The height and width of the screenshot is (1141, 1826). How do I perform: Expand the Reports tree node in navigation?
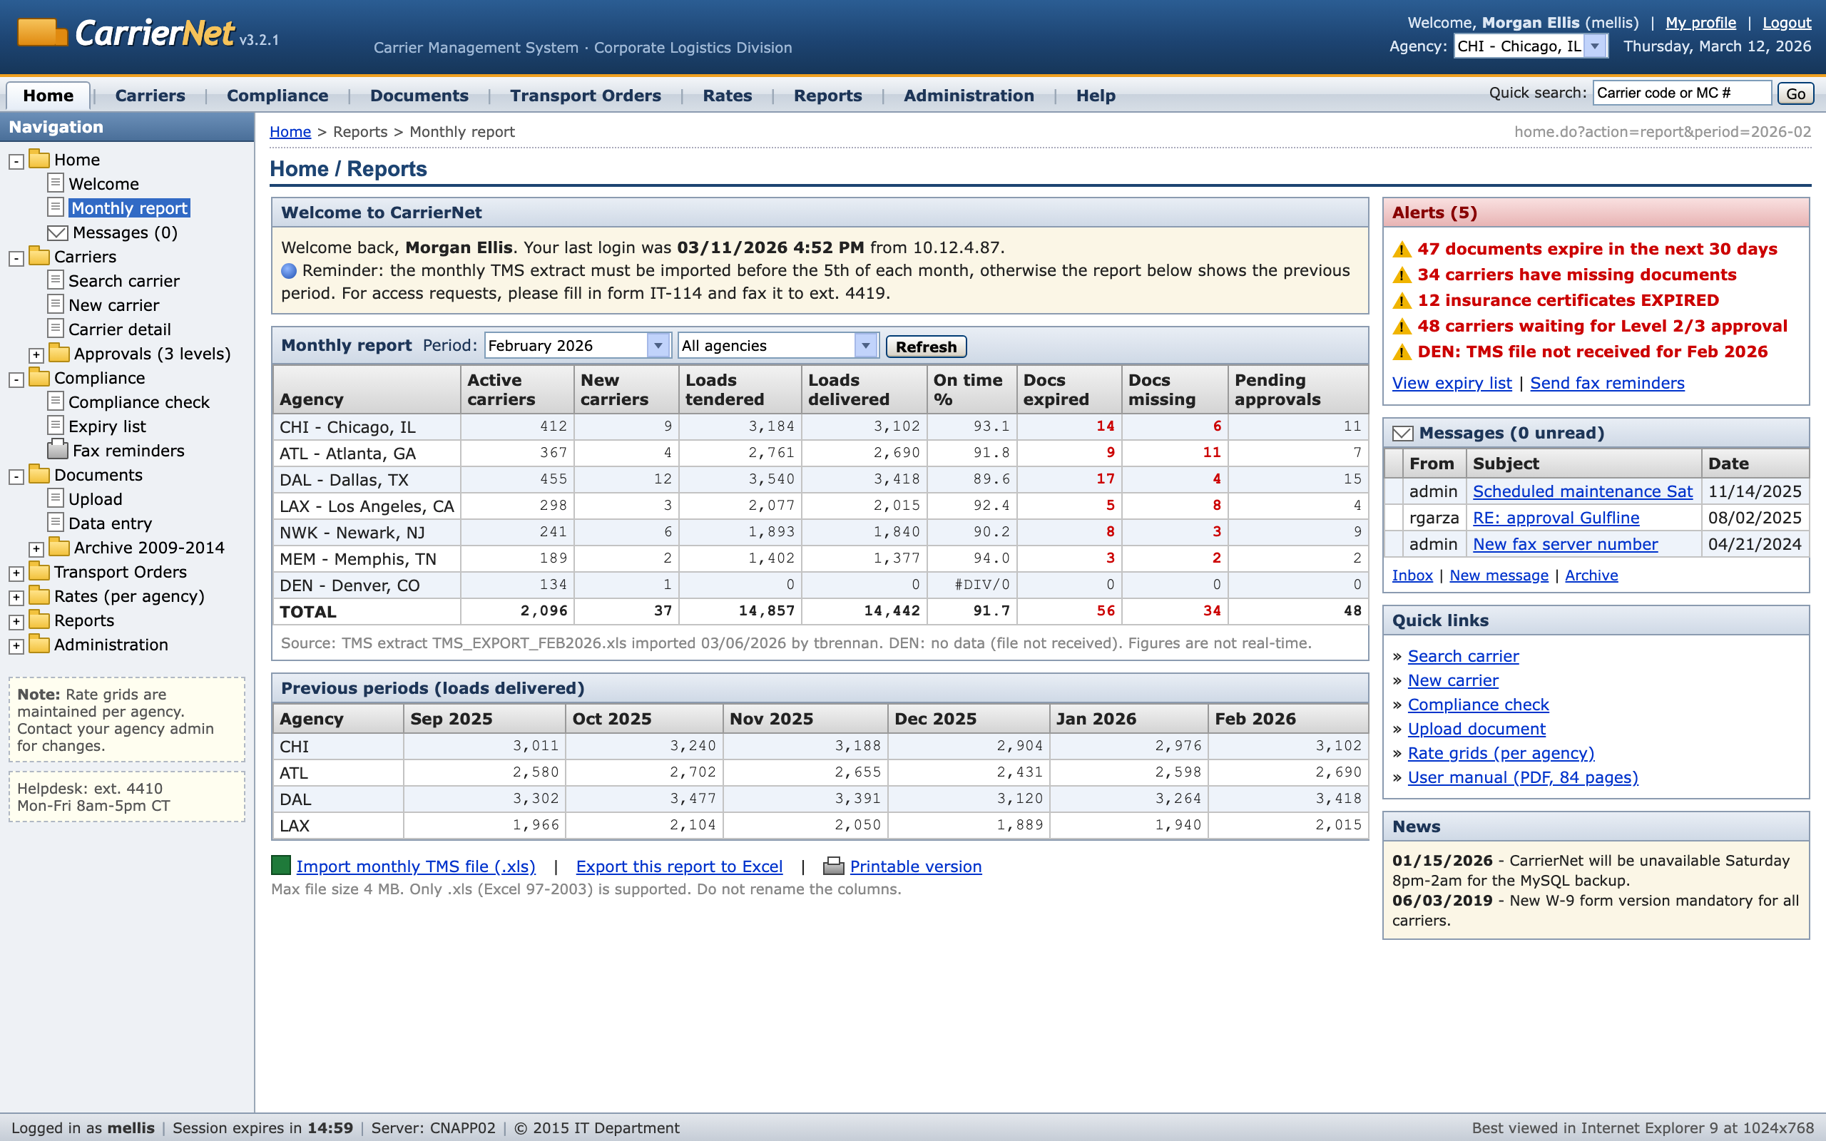coord(16,622)
